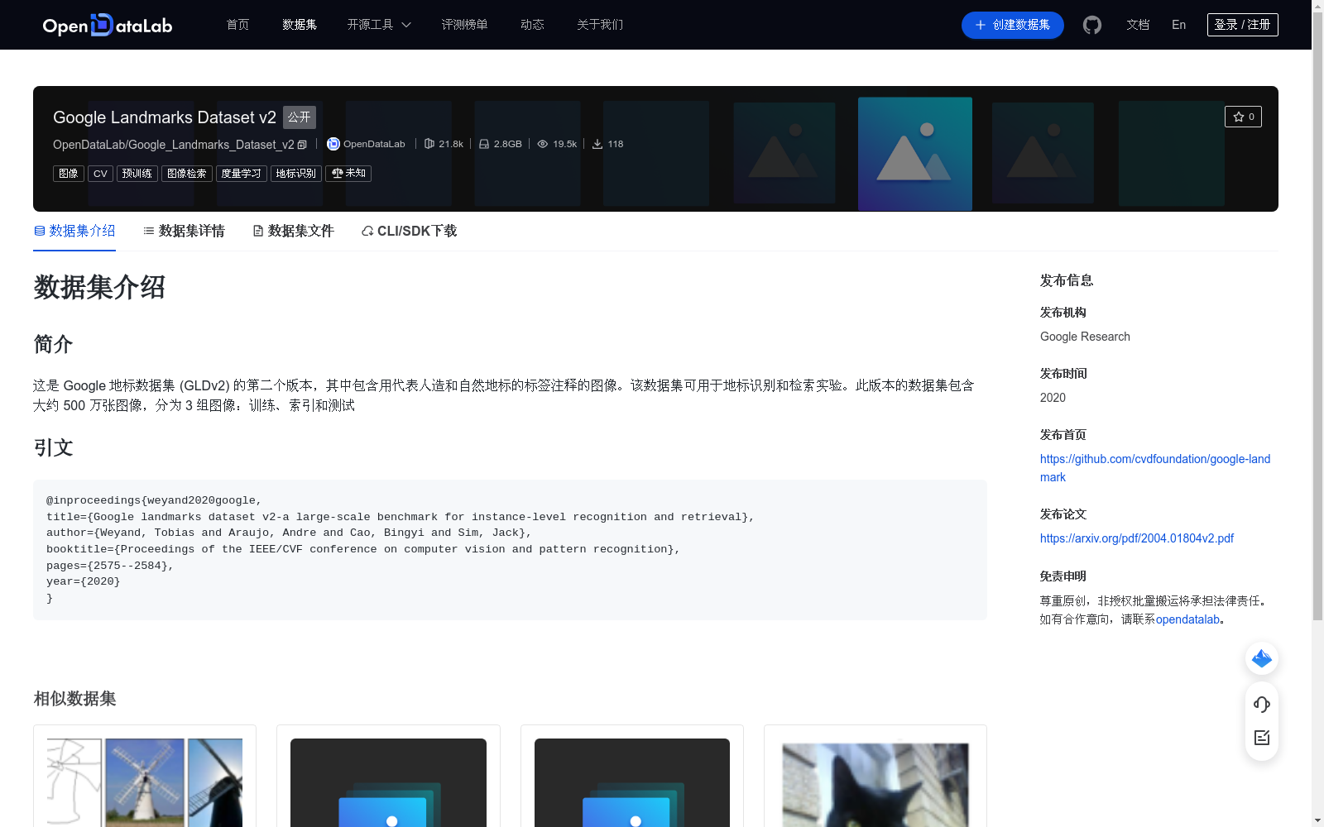Open 动态 navigation item
The height and width of the screenshot is (827, 1324).
(x=532, y=25)
